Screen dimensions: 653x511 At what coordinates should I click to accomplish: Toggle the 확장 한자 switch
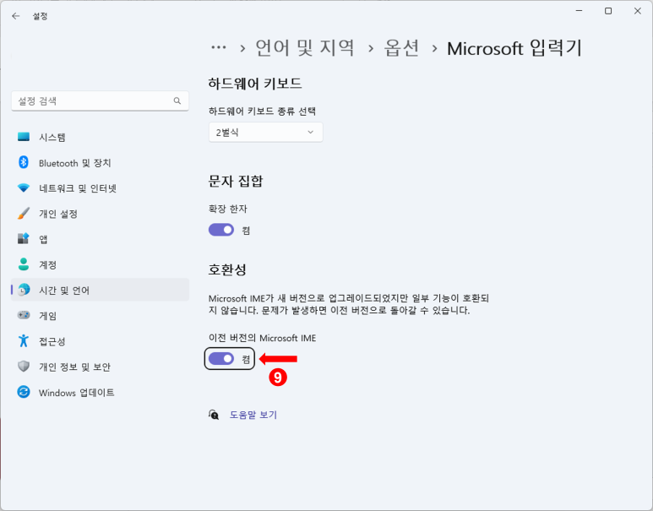(x=221, y=230)
